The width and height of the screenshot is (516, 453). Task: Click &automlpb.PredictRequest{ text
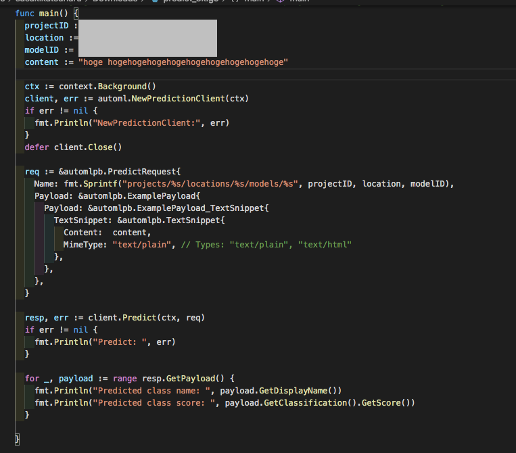click(x=120, y=172)
